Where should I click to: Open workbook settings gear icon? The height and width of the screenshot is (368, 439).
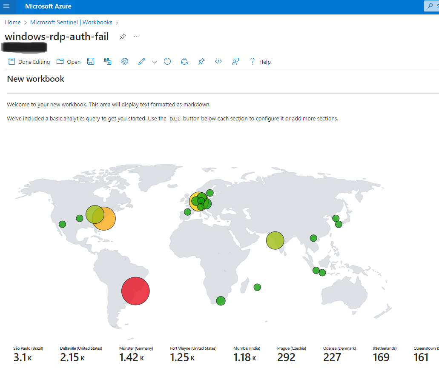(x=125, y=62)
